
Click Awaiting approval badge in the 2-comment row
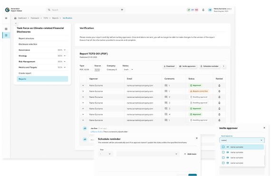[198, 97]
